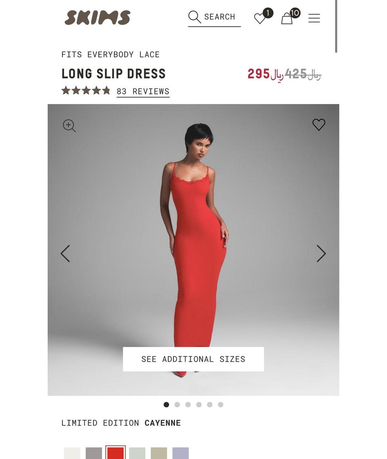Show previous product image

(x=65, y=254)
